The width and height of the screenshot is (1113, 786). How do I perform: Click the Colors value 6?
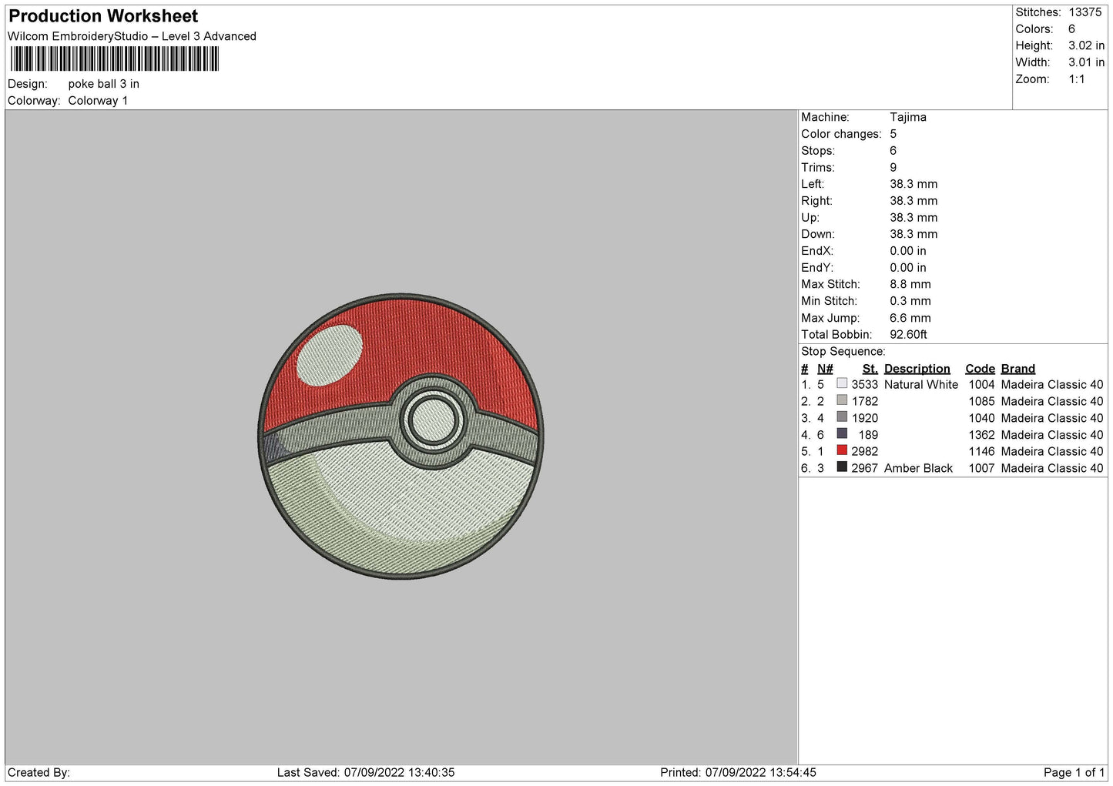[1071, 29]
